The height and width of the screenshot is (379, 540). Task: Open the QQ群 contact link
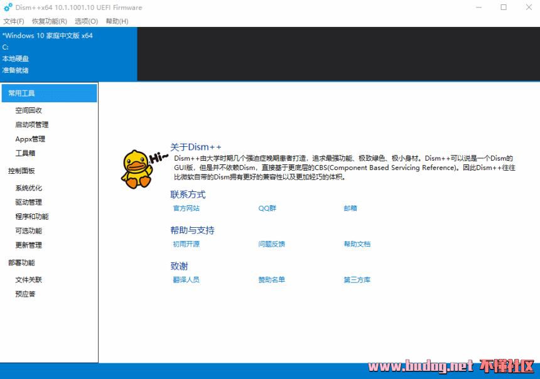pos(267,208)
